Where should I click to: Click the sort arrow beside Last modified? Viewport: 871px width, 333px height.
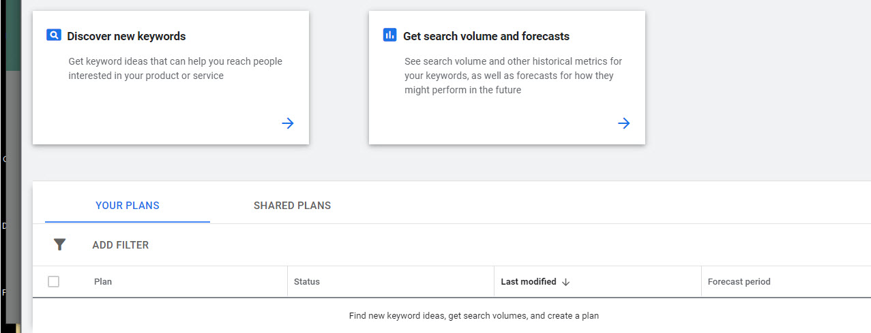point(565,282)
